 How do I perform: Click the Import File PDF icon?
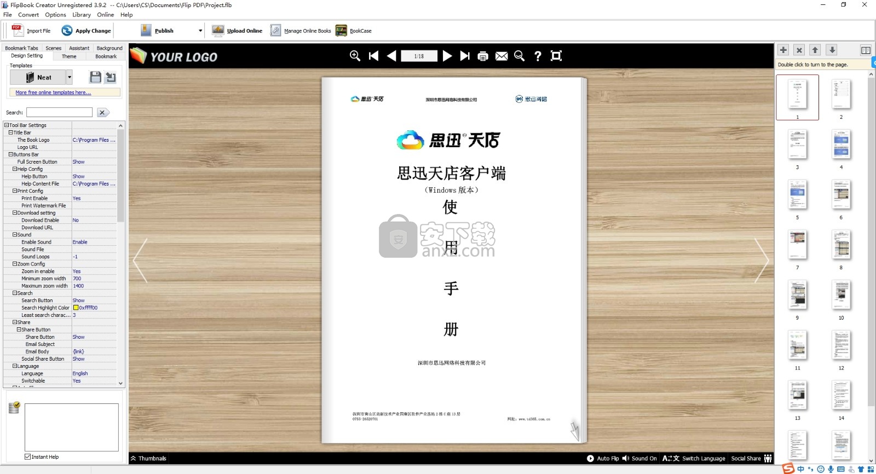[x=18, y=31]
